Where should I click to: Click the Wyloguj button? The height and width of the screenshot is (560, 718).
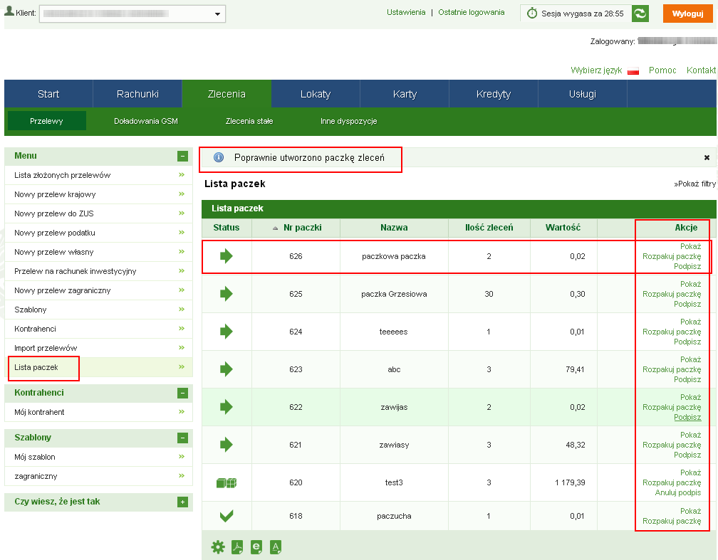688,14
